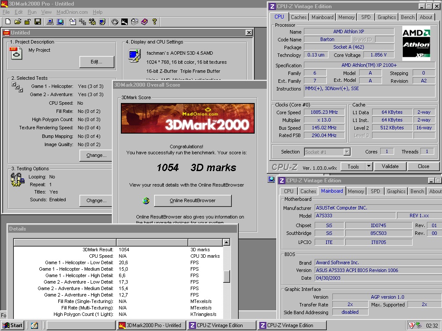
Task: Open display settings monitor toolbar icon
Action: tap(102, 22)
